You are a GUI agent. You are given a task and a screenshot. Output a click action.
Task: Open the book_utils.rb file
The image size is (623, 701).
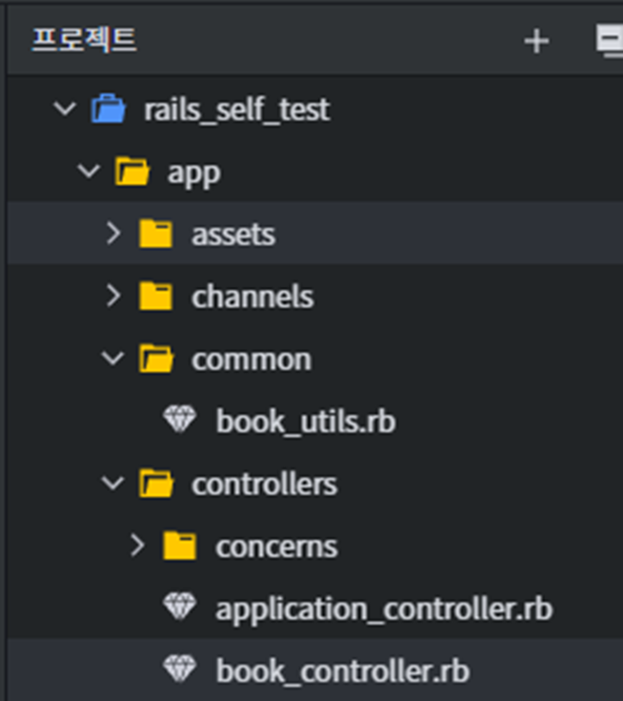[306, 422]
